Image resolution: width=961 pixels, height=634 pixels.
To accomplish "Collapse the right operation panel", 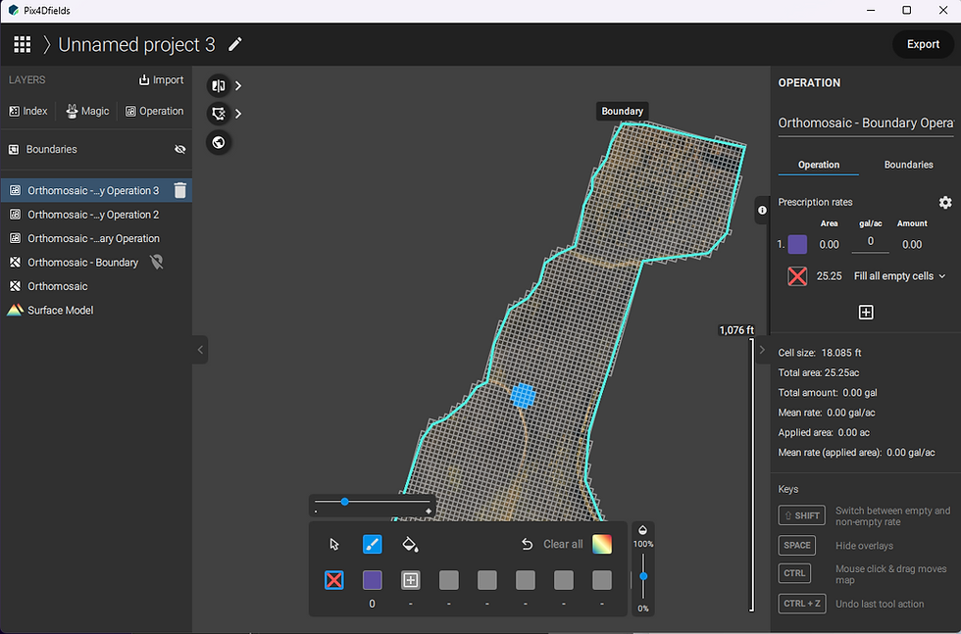I will click(x=762, y=350).
